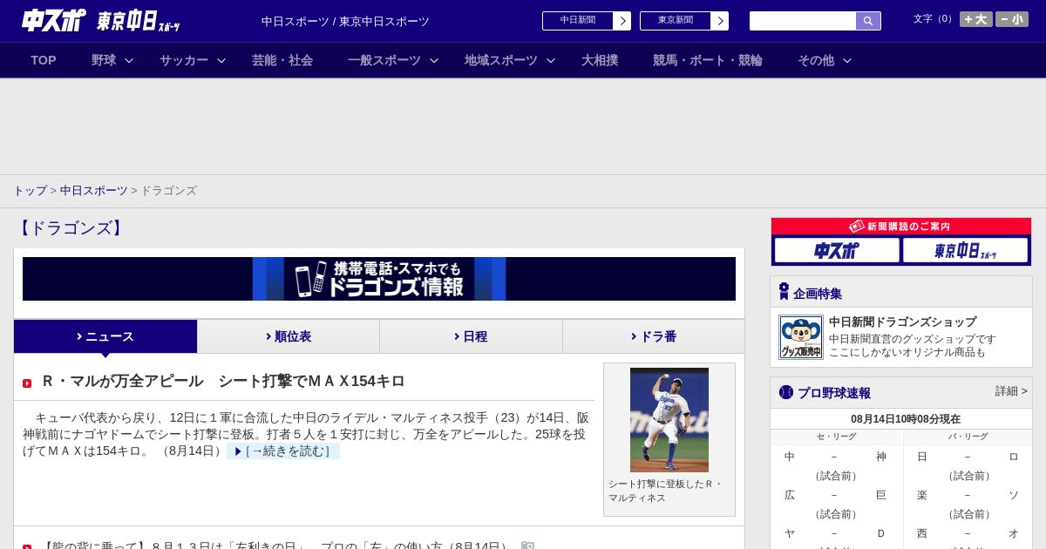The image size is (1046, 549).
Task: Click the 東京中日スポーツ logo in the header
Action: [139, 21]
